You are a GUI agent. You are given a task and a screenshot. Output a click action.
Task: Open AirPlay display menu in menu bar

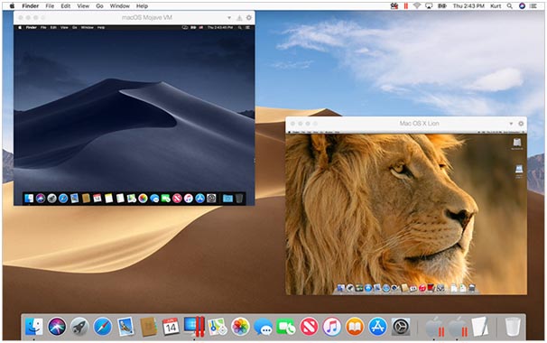pos(429,6)
